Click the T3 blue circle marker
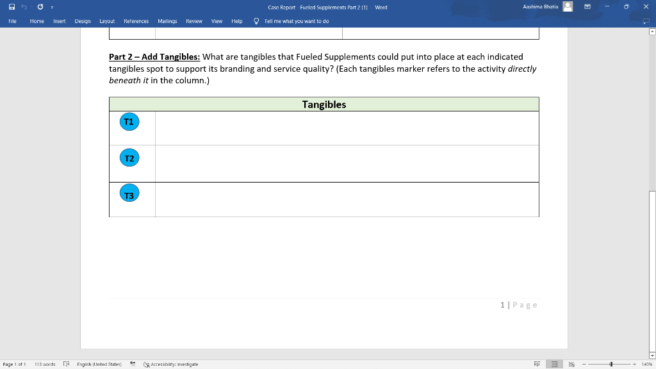This screenshot has width=656, height=369. [129, 193]
